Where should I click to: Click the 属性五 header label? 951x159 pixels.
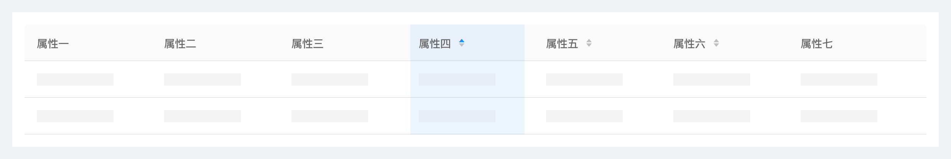click(x=562, y=44)
